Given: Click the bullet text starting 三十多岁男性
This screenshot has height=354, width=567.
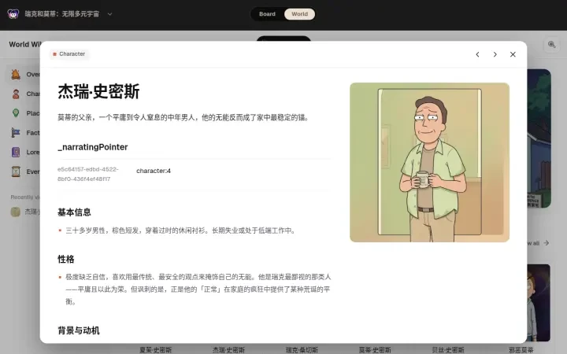Looking at the screenshot, I should [181, 230].
